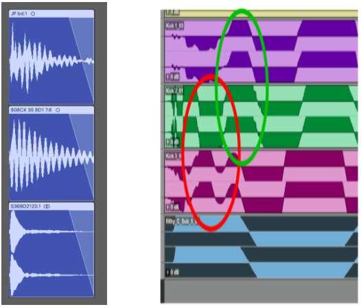Viewport: 361px width, 307px height.
Task: Click the JP bd.1 waveform thumbnail
Action: coord(51,61)
